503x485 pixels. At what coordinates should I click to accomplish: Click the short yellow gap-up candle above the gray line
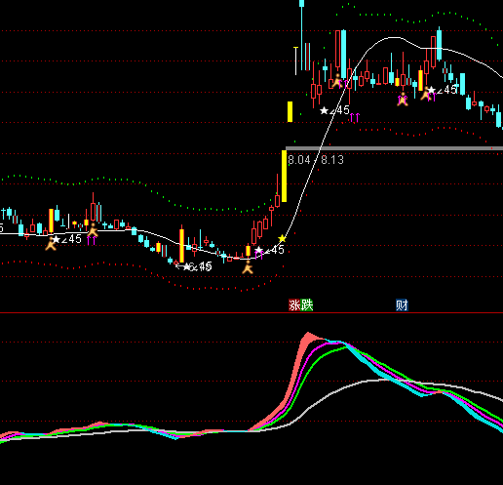[290, 112]
